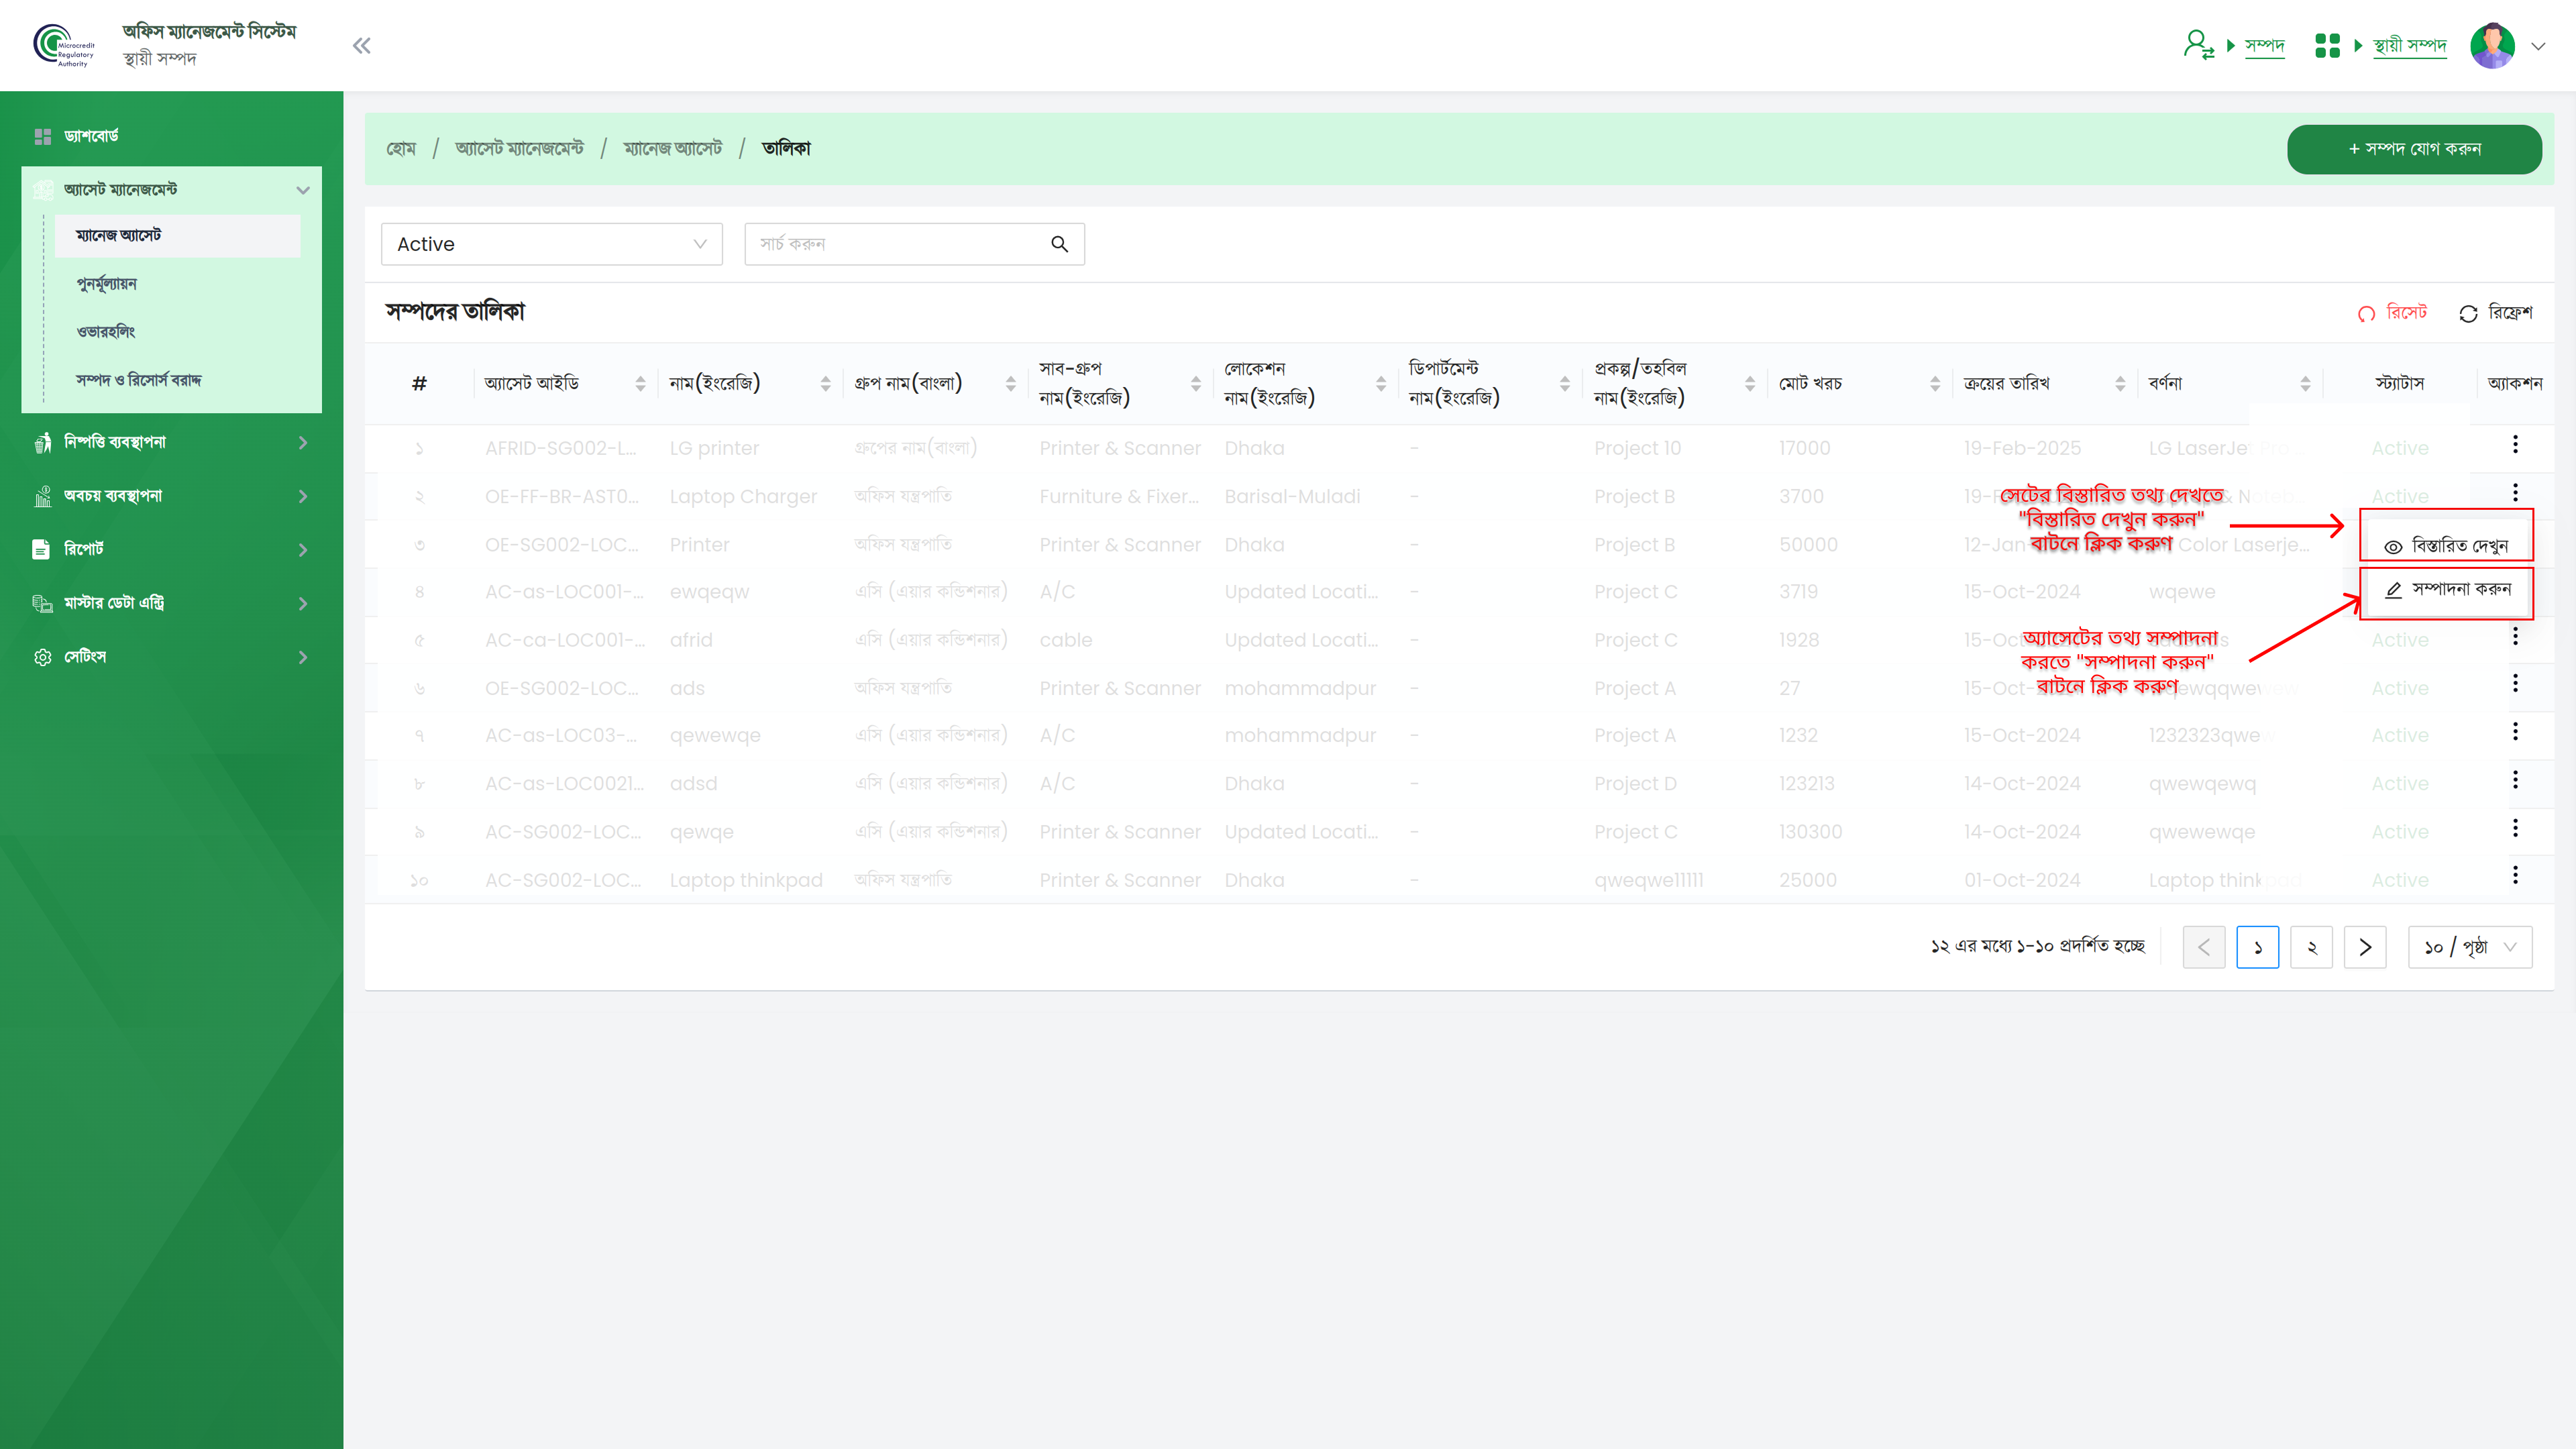Open the ১০ / পৃষ্ঠা page size dropdown
Viewport: 2576px width, 1449px height.
click(x=2470, y=947)
